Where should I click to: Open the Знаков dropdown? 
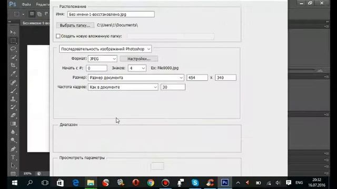point(137,68)
